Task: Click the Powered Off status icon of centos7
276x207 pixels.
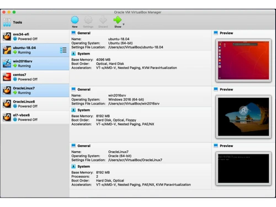Action: (15, 79)
